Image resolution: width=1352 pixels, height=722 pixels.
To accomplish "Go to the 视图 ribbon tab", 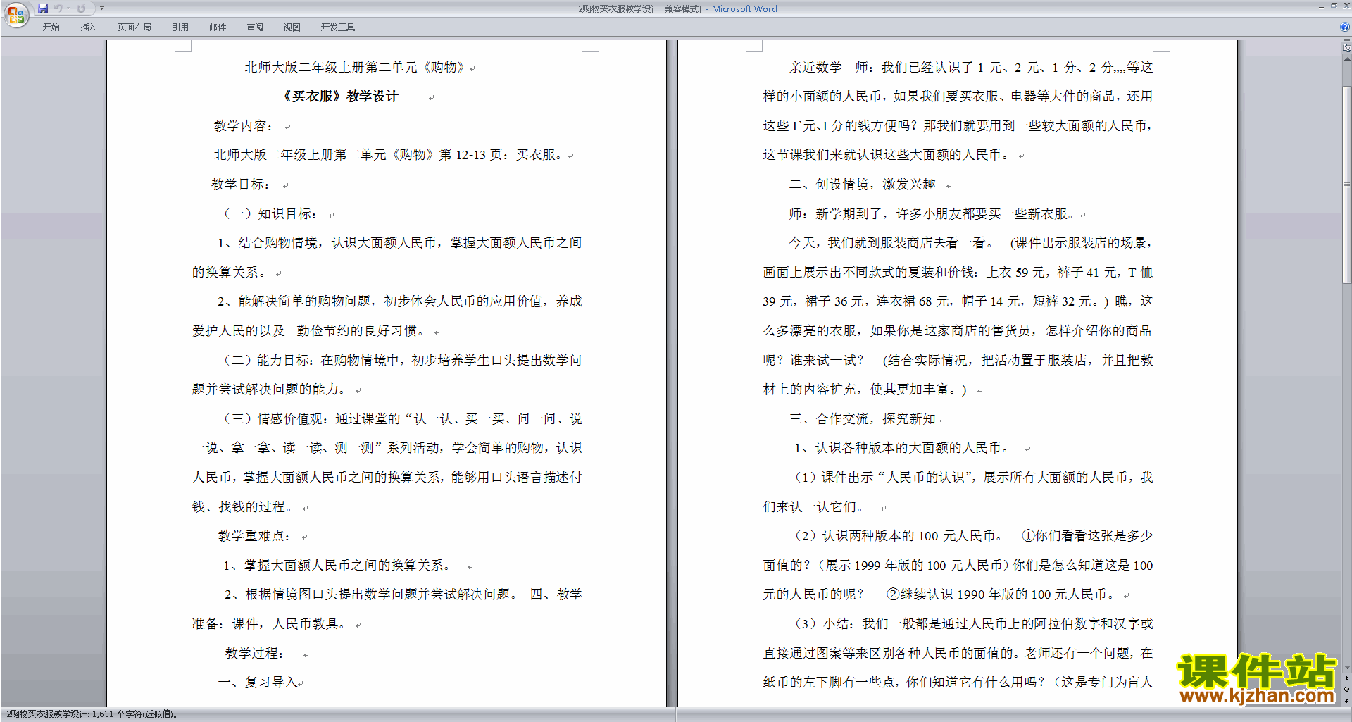I will [x=292, y=27].
